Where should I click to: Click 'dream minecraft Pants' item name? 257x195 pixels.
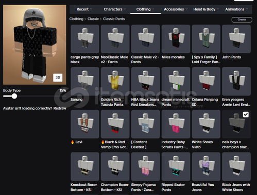[x=176, y=102]
